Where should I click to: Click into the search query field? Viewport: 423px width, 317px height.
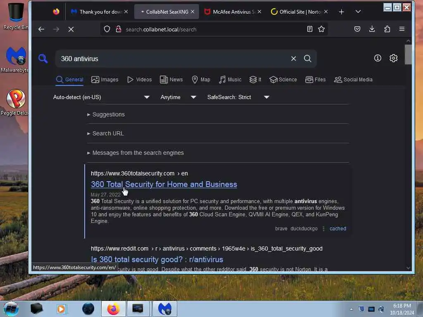(x=173, y=59)
